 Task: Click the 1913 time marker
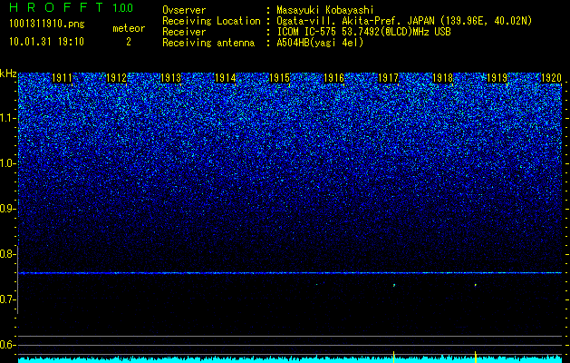(171, 78)
